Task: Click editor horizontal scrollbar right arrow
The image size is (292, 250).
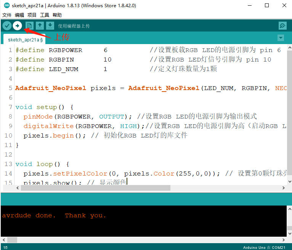Action: (284, 188)
